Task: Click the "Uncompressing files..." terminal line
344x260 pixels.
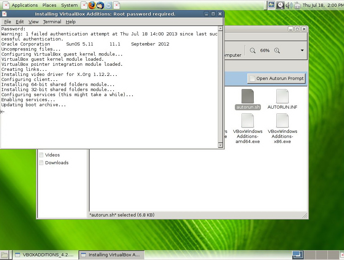Action: coord(31,49)
